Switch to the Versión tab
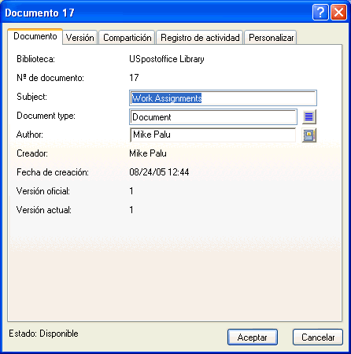Image resolution: width=351 pixels, height=354 pixels. pos(80,38)
